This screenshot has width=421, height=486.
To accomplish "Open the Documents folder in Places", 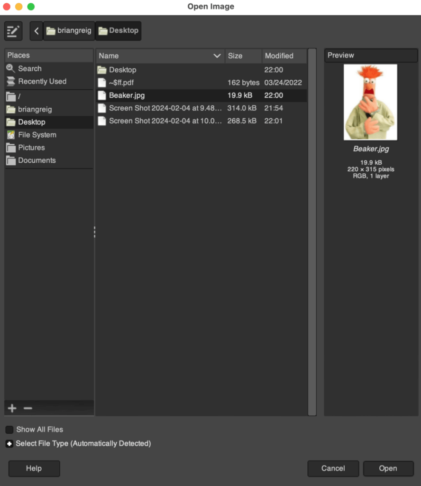I will 37,160.
